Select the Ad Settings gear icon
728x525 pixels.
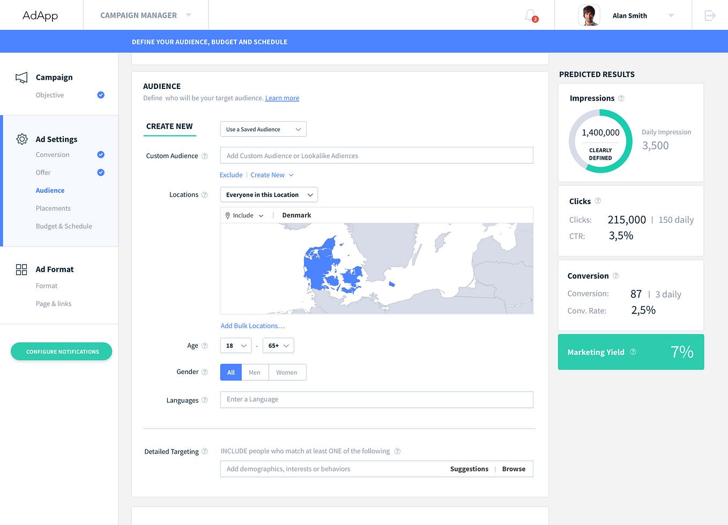pos(21,139)
